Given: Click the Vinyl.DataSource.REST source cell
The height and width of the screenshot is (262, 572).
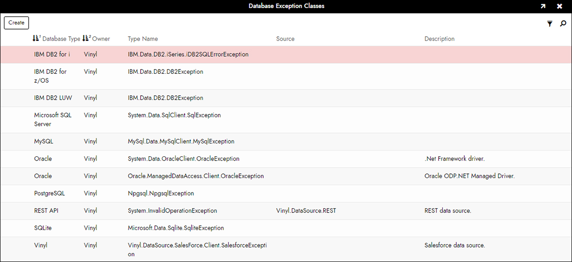Looking at the screenshot, I should 306,211.
